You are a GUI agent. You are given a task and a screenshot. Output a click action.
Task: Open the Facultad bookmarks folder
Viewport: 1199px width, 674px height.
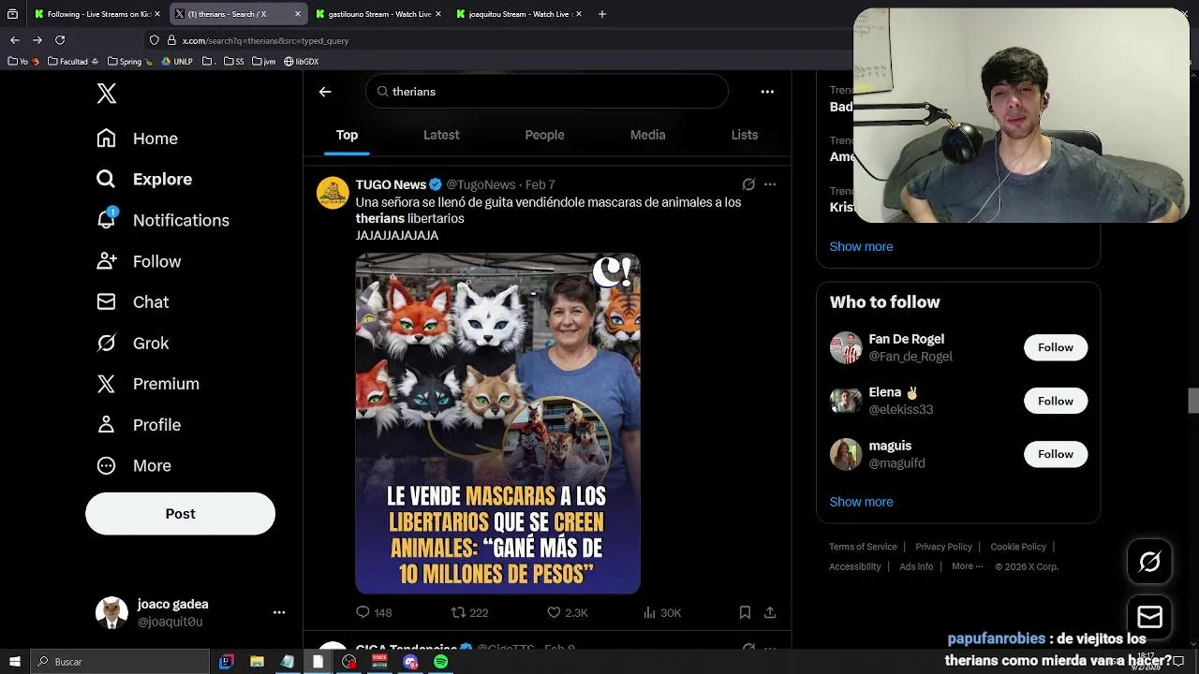tap(72, 62)
